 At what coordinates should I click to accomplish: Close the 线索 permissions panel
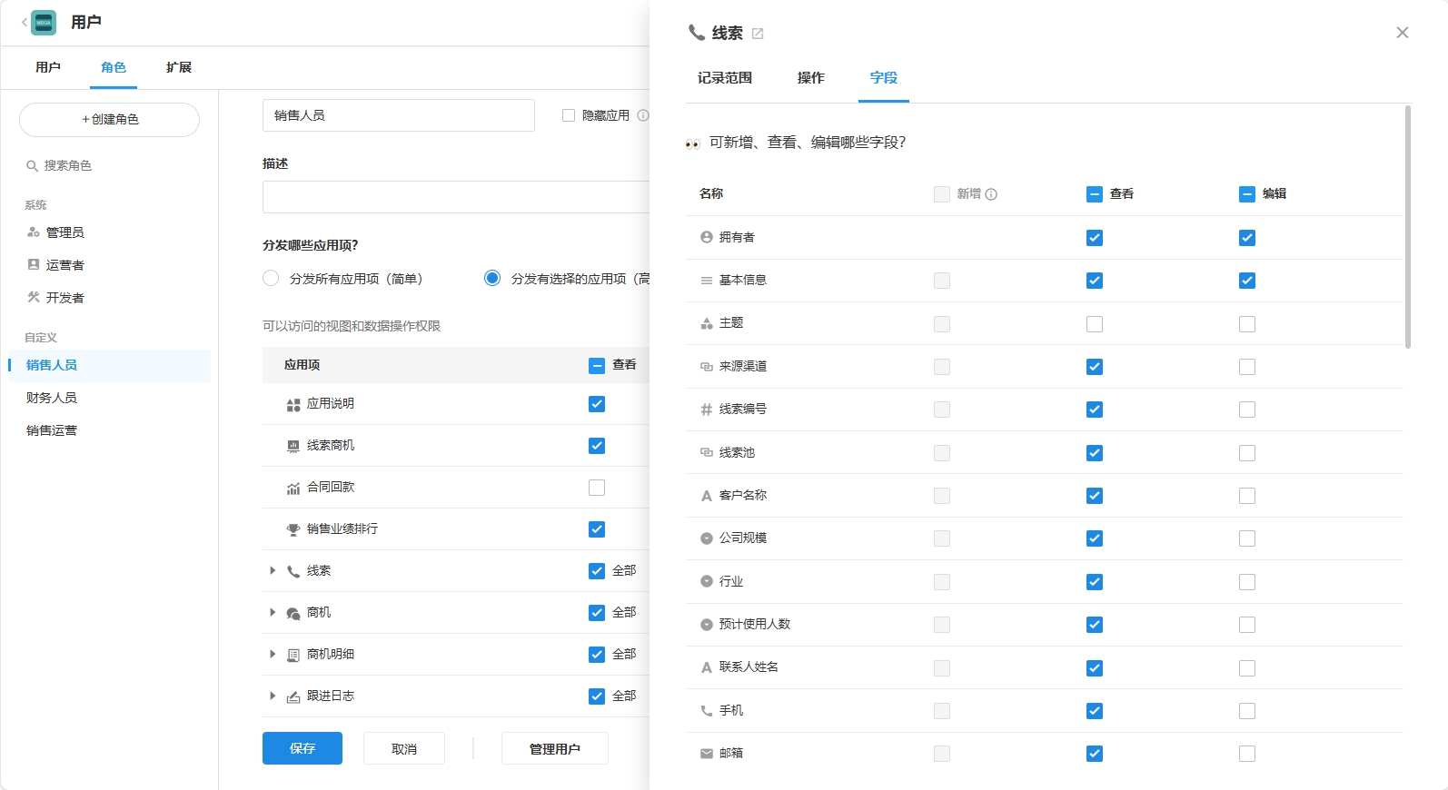[1403, 33]
